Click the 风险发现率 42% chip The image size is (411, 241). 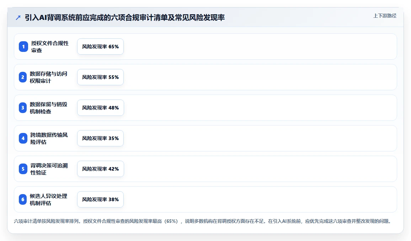pos(101,169)
